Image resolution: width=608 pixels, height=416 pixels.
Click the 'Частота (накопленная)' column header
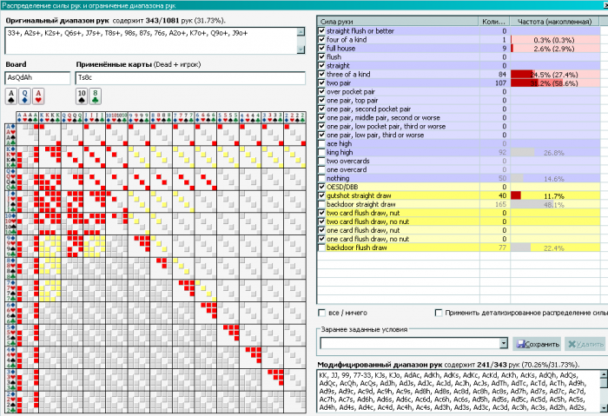click(555, 22)
